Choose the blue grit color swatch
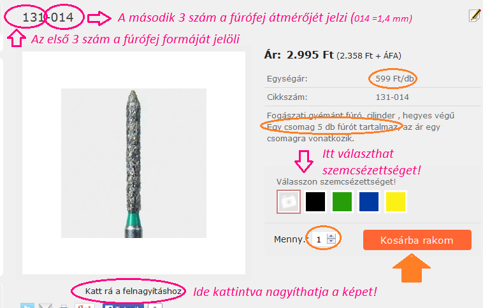Image resolution: width=483 pixels, height=308 pixels. (369, 202)
